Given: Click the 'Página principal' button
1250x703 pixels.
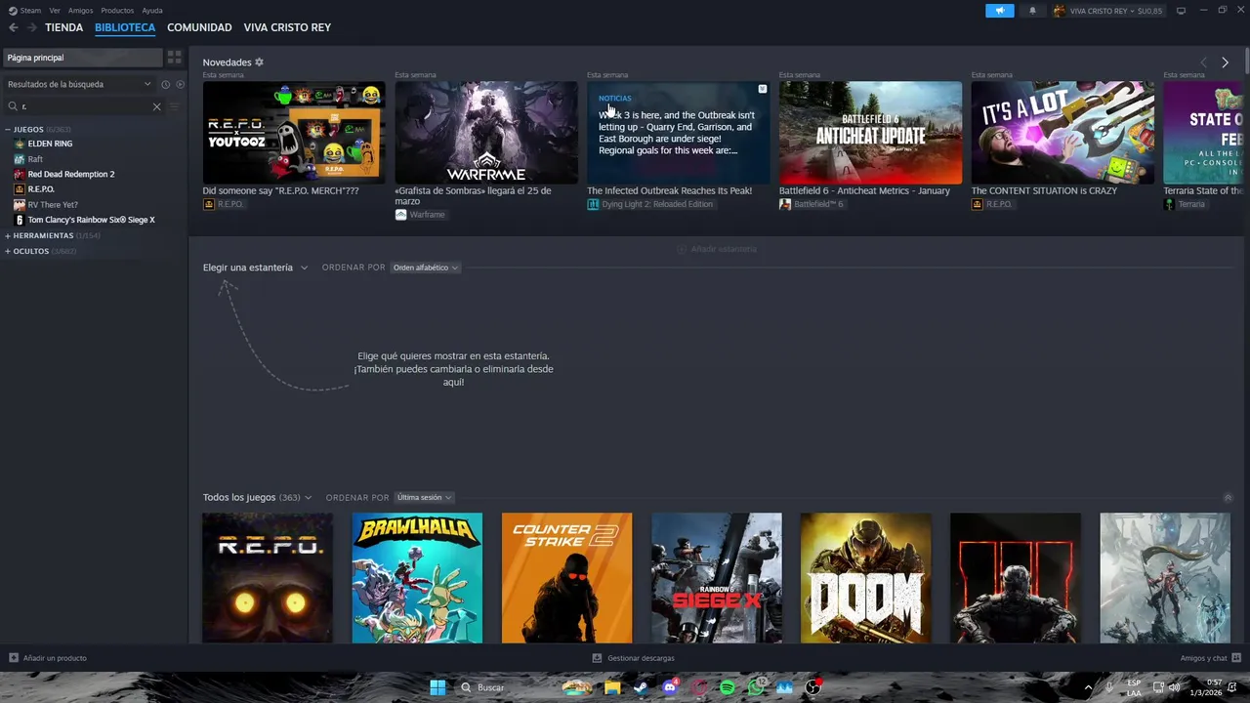Looking at the screenshot, I should click(83, 58).
